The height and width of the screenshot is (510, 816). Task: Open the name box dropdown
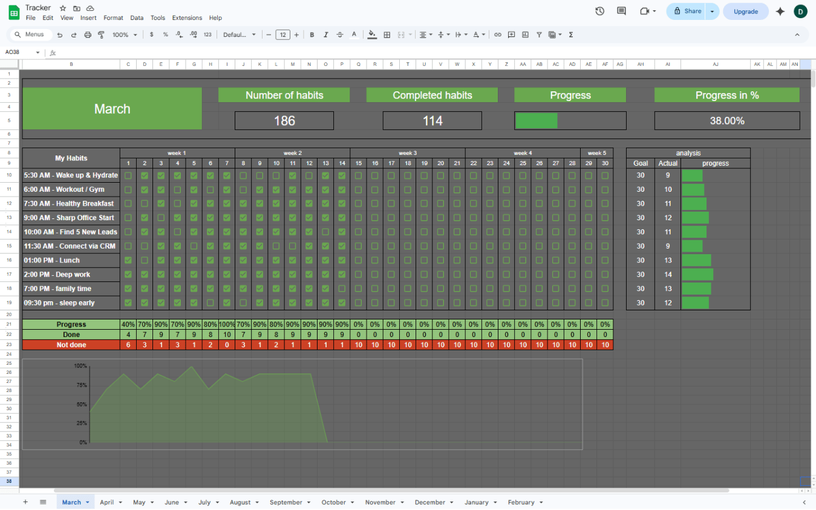coord(38,52)
